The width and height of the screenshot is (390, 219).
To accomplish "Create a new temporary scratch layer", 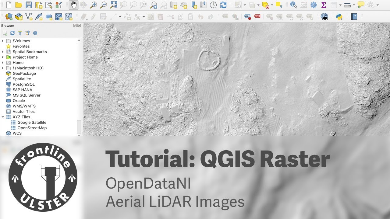I will 49,17.
